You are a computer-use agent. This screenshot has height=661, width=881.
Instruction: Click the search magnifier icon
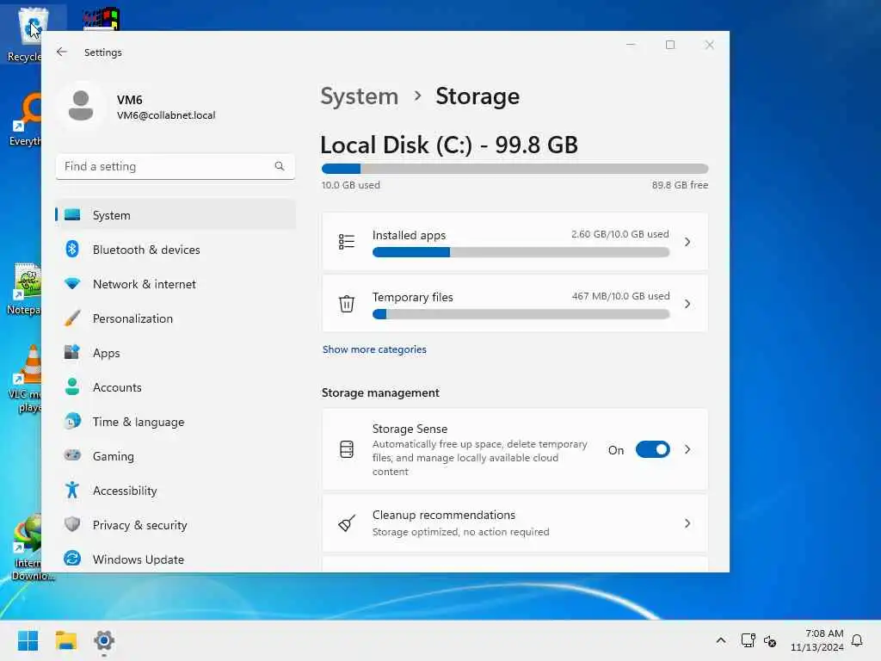(280, 166)
